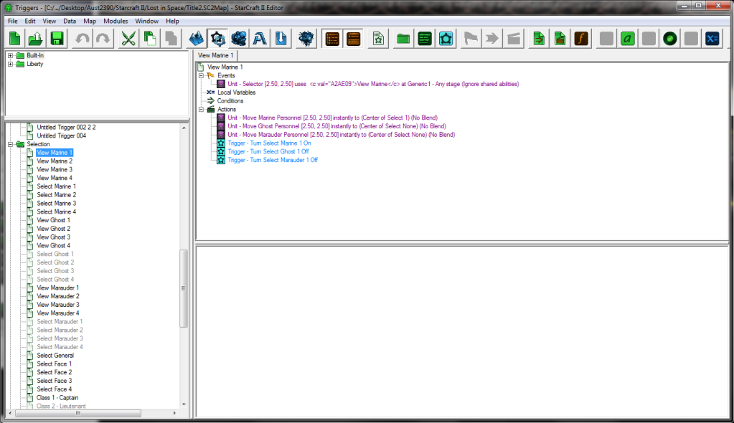Click the trigger list scroll-up arrow
734x423 pixels.
(184, 128)
